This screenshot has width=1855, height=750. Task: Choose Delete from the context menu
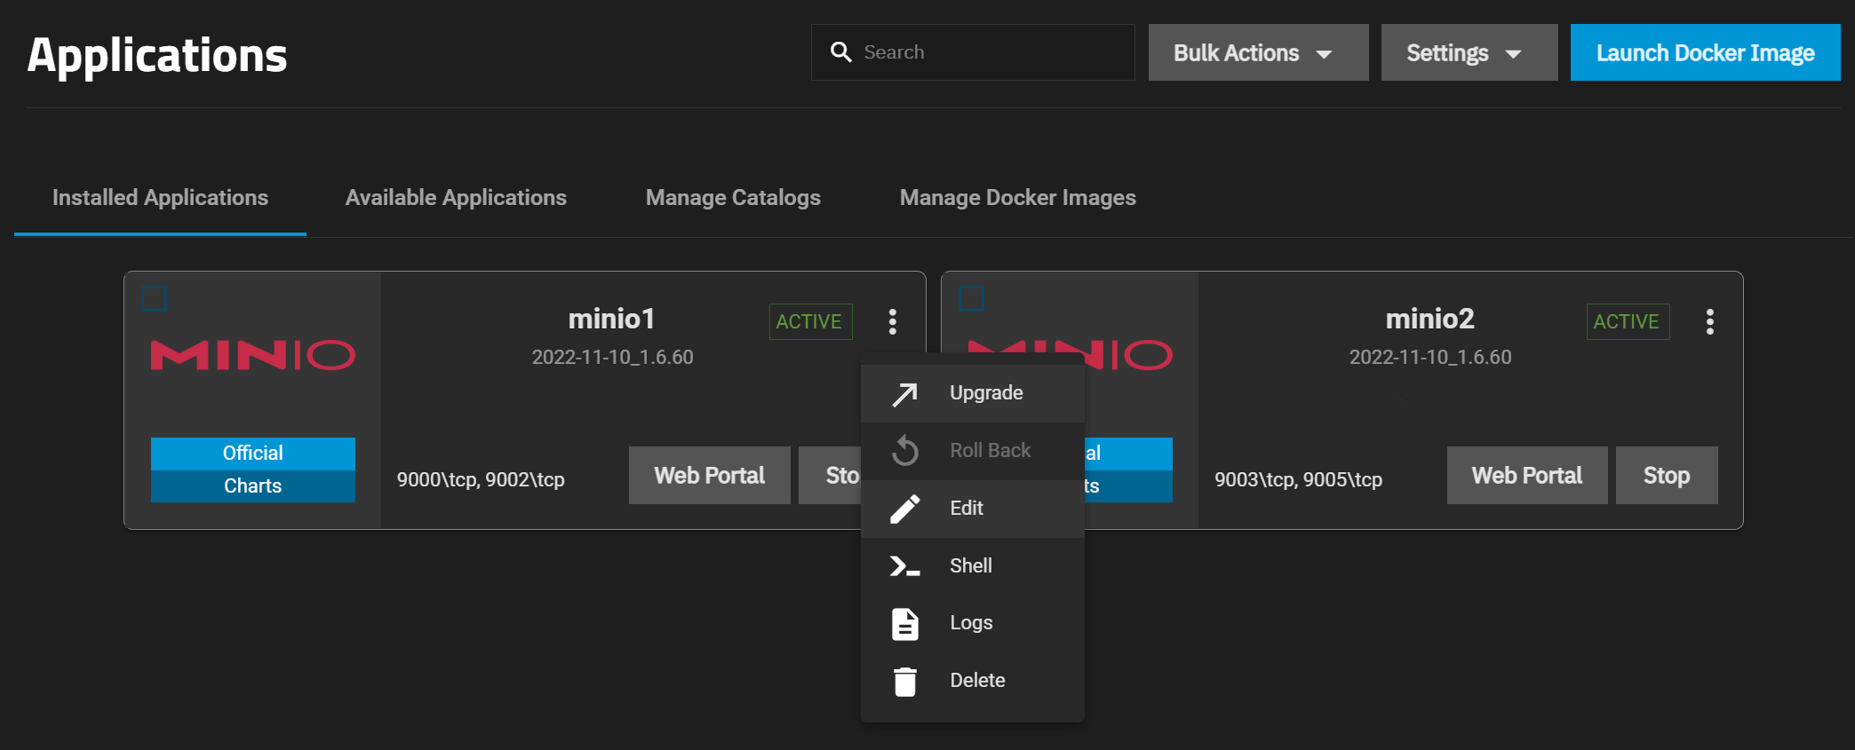(x=973, y=681)
